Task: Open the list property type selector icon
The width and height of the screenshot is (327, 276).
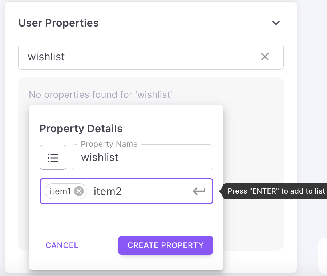Action: click(x=53, y=157)
